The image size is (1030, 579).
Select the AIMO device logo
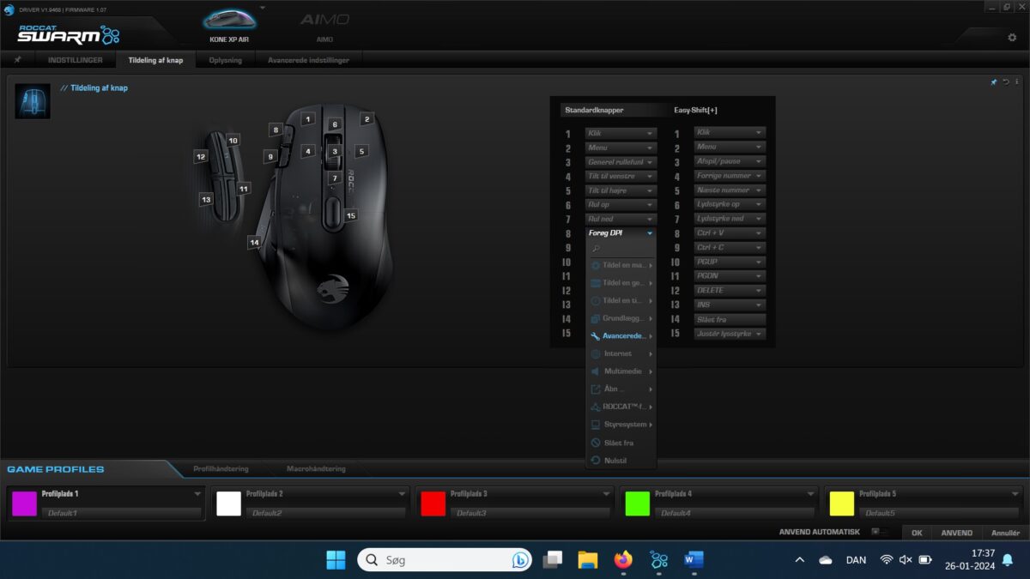[324, 20]
